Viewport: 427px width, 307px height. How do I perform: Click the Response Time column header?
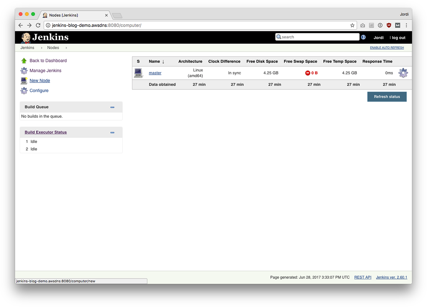377,62
